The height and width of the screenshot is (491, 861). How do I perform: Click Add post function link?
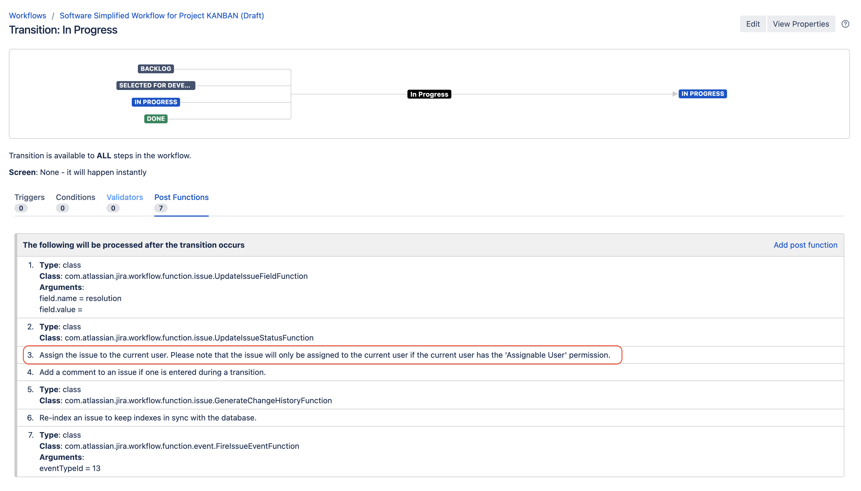pos(805,245)
